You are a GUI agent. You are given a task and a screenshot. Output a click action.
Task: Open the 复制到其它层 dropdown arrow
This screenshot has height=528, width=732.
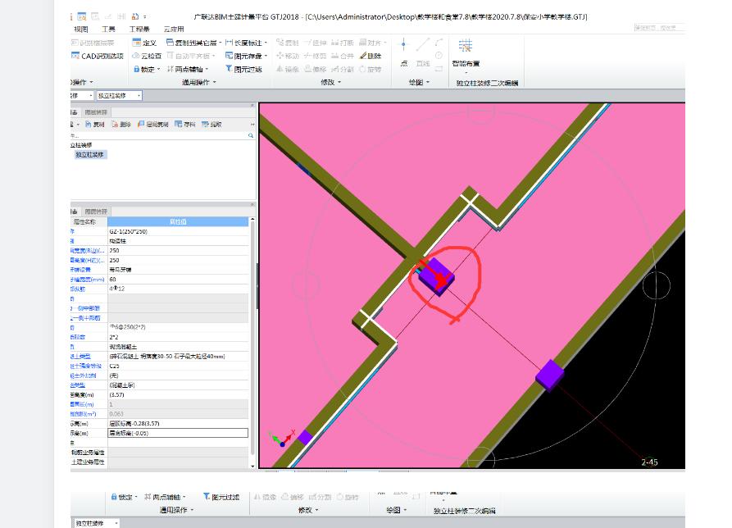pyautogui.click(x=220, y=43)
